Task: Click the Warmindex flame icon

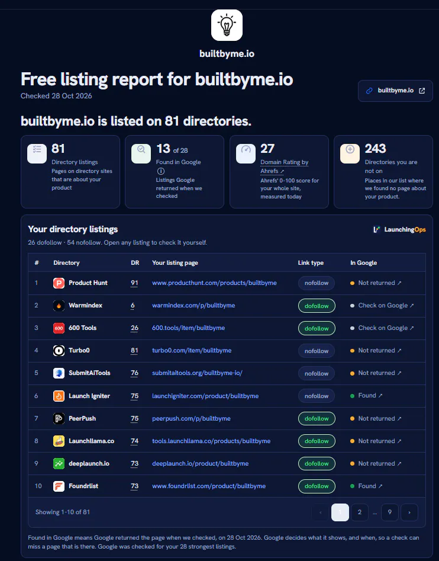Action: click(x=59, y=306)
